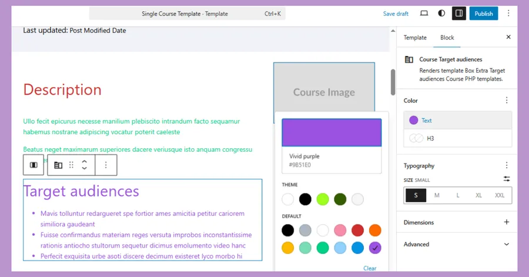This screenshot has width=529, height=277.
Task: Pick the light gray theme swatch
Action: (357, 199)
